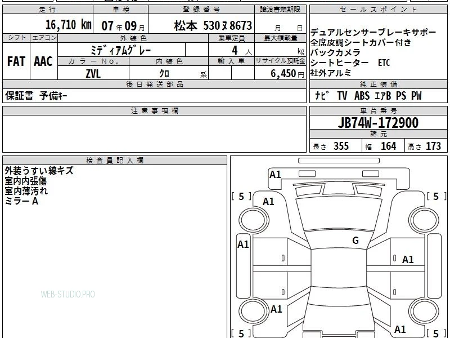Click the バックカメラ sales point

335,52
